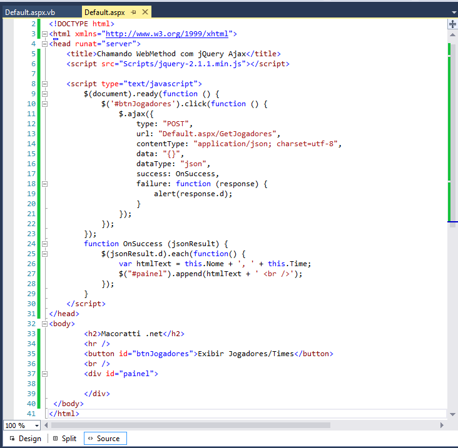
Task: Open the document tab list dropdown arrow
Action: 454,12
